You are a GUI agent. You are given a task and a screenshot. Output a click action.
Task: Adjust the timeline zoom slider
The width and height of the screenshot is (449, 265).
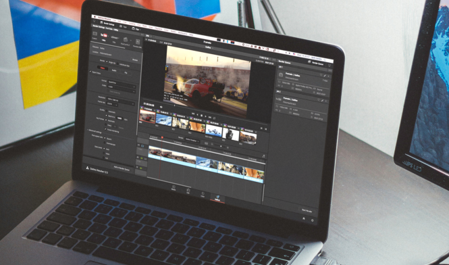(x=221, y=146)
